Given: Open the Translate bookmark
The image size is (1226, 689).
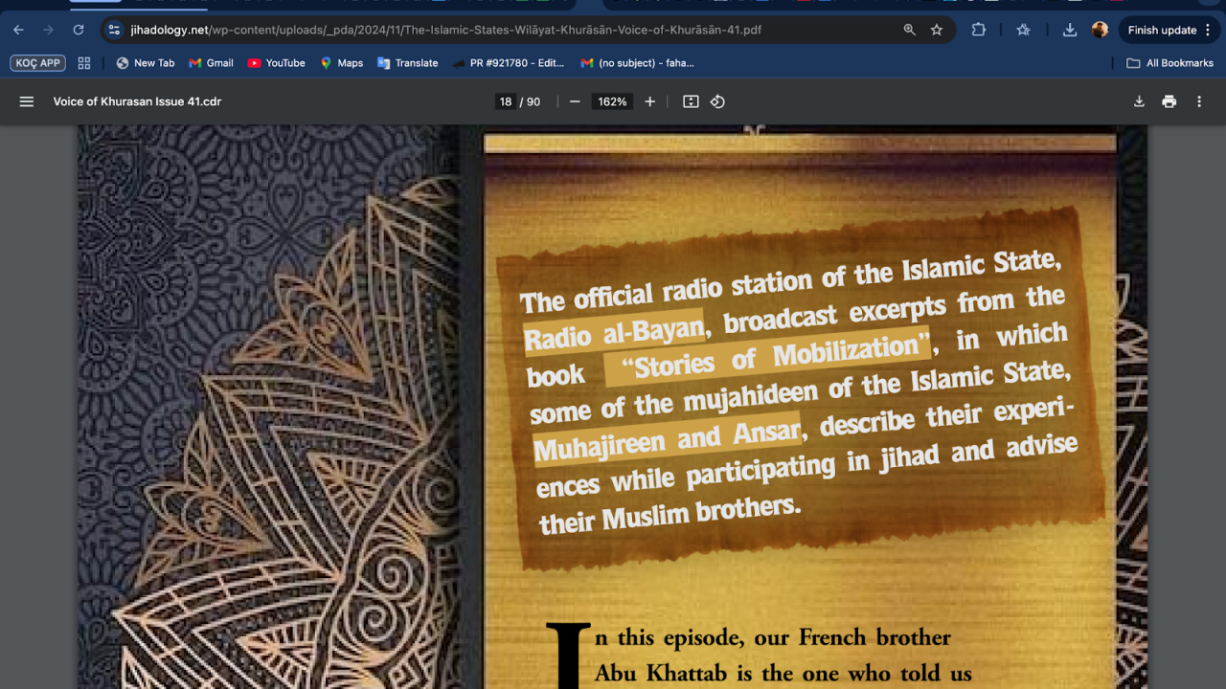Looking at the screenshot, I should 407,63.
